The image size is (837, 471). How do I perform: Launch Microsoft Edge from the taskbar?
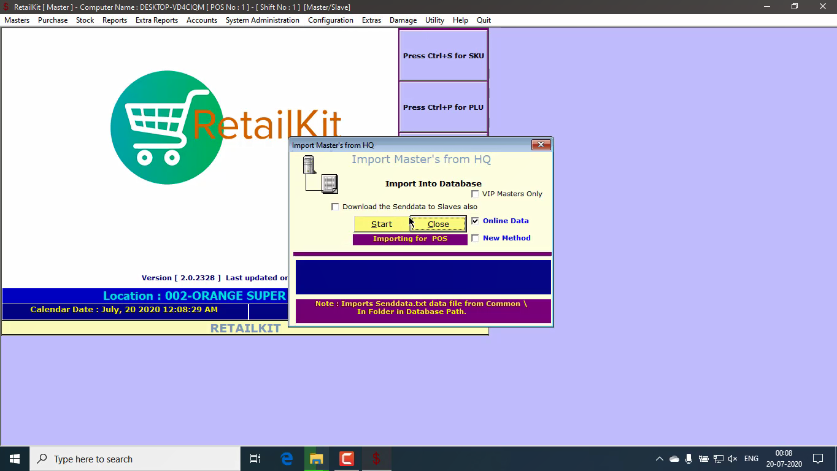pos(287,459)
